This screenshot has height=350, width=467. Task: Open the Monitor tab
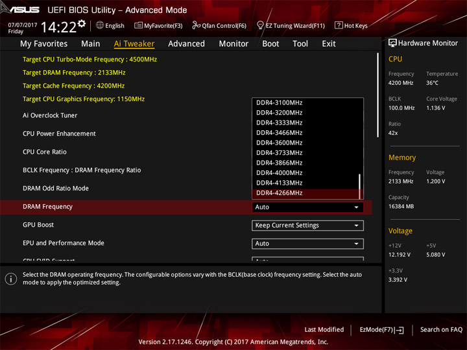pyautogui.click(x=233, y=44)
